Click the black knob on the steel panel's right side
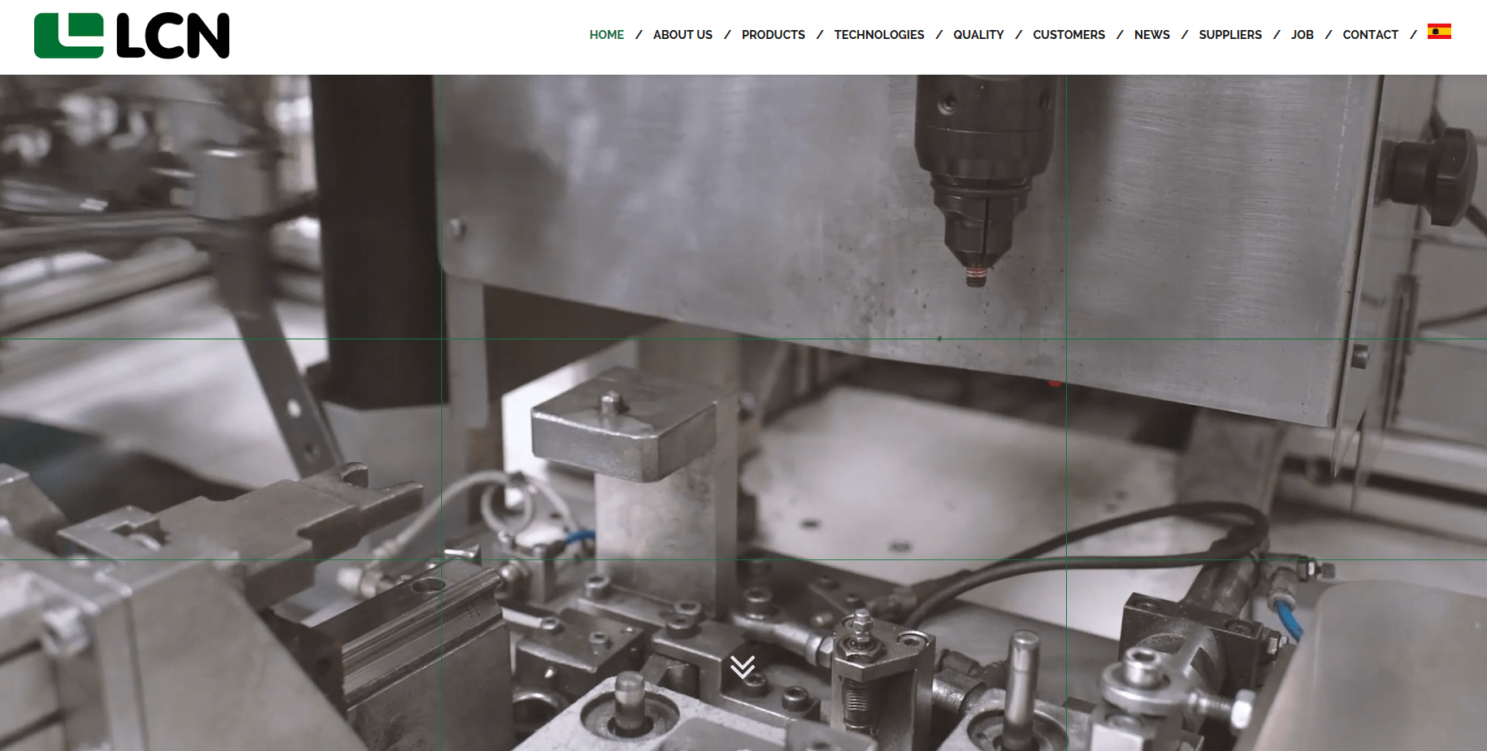Viewport: 1487px width, 751px height. pos(1432,175)
